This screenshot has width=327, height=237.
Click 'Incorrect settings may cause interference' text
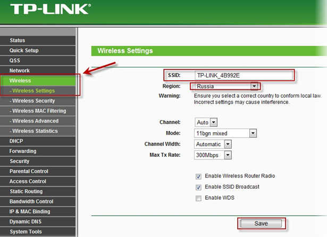click(x=242, y=102)
